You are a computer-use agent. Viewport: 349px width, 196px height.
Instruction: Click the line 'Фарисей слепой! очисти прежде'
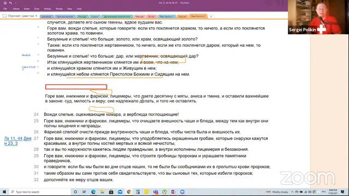[142, 132]
